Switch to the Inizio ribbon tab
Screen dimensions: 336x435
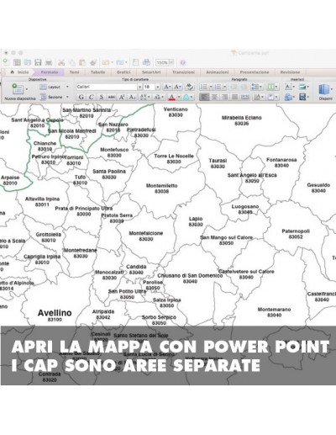pos(19,72)
